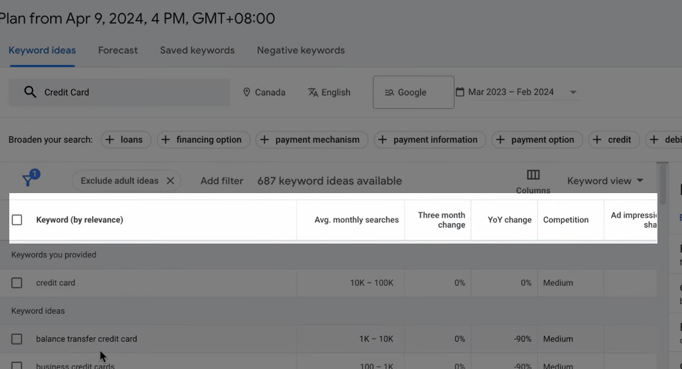The image size is (682, 369).
Task: Check the business credit cards row
Action: [17, 366]
